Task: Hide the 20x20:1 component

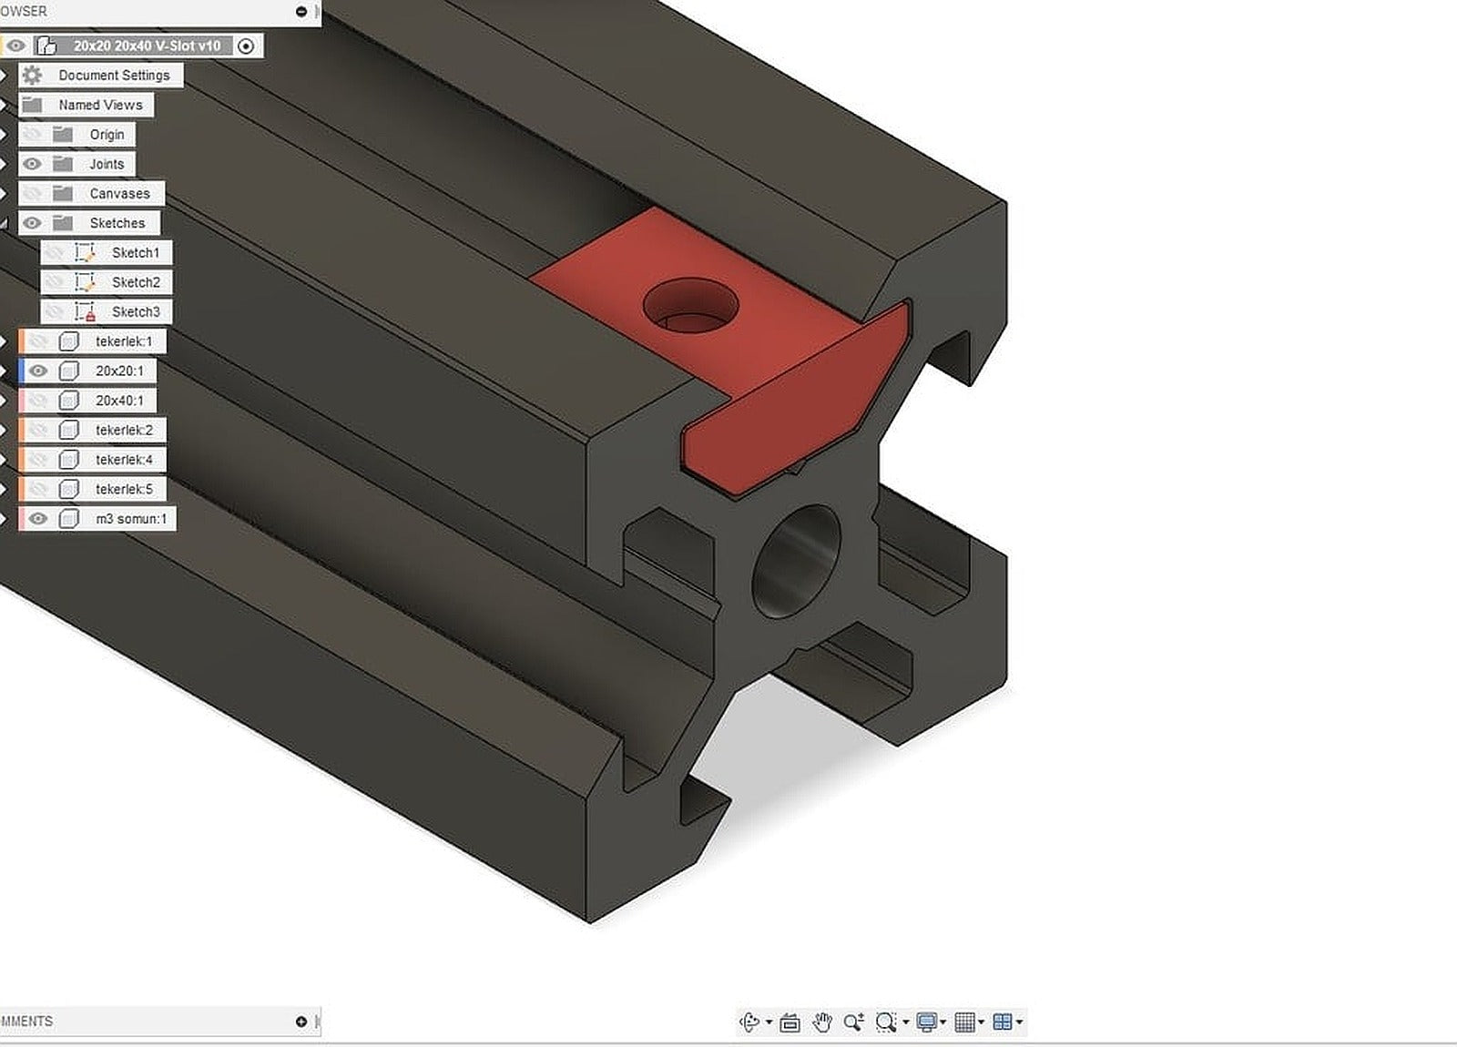Action: tap(36, 371)
